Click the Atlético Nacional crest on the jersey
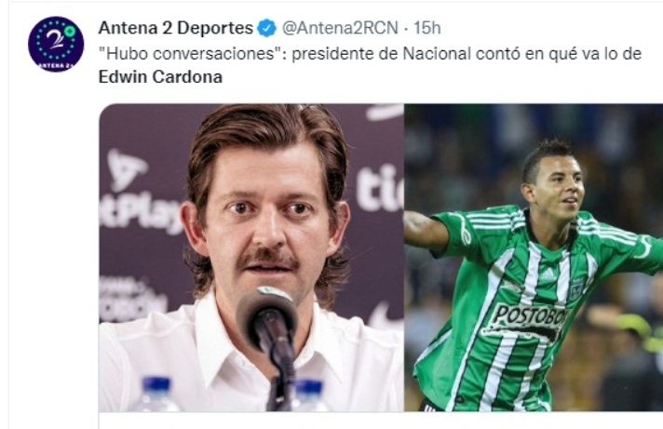This screenshot has height=429, width=663. click(x=576, y=289)
